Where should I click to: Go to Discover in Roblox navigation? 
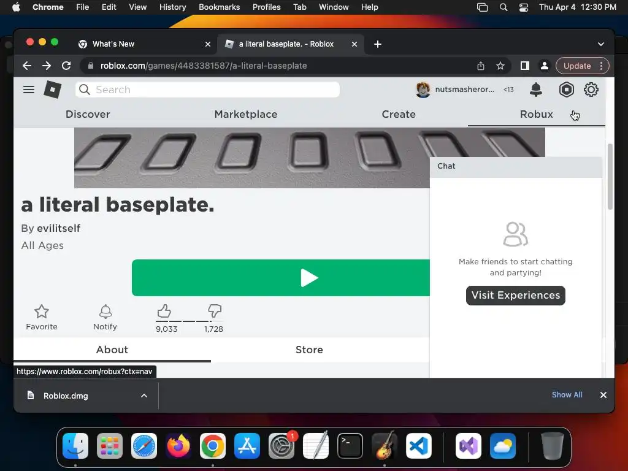pos(88,114)
